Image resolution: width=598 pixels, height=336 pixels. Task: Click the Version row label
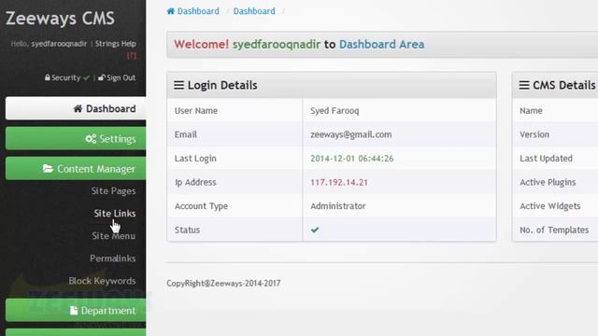point(534,134)
